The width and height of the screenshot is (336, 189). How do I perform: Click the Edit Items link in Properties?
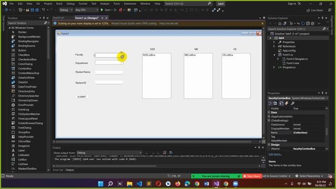coord(275,154)
